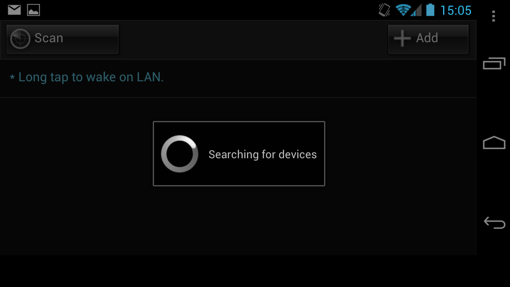Go to home screen via home icon
Viewport: 510px width, 287px height.
pyautogui.click(x=494, y=143)
